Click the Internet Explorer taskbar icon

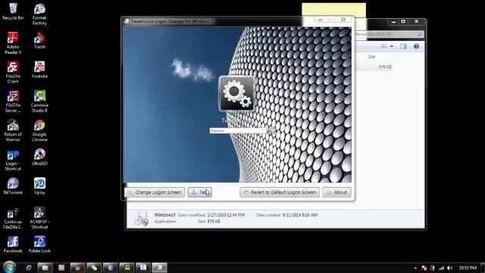pyautogui.click(x=29, y=268)
